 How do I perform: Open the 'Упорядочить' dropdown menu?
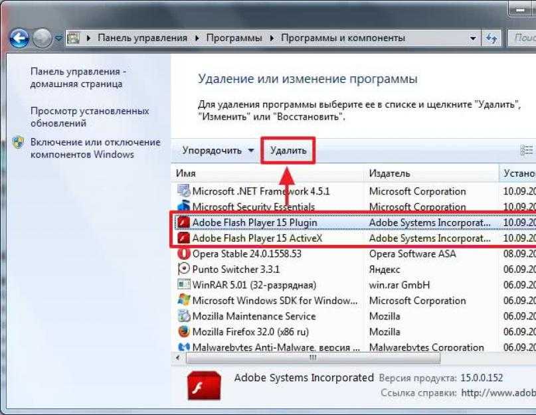(218, 151)
